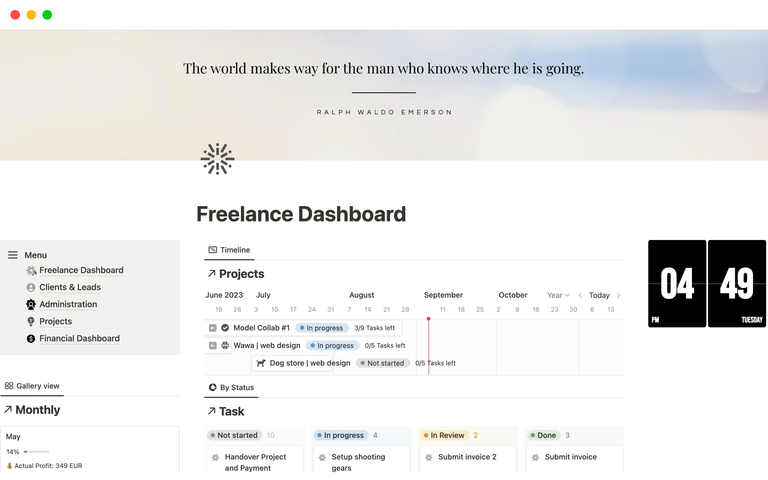Click the Administration gear icon
Viewport: 768px width, 480px height.
click(31, 304)
